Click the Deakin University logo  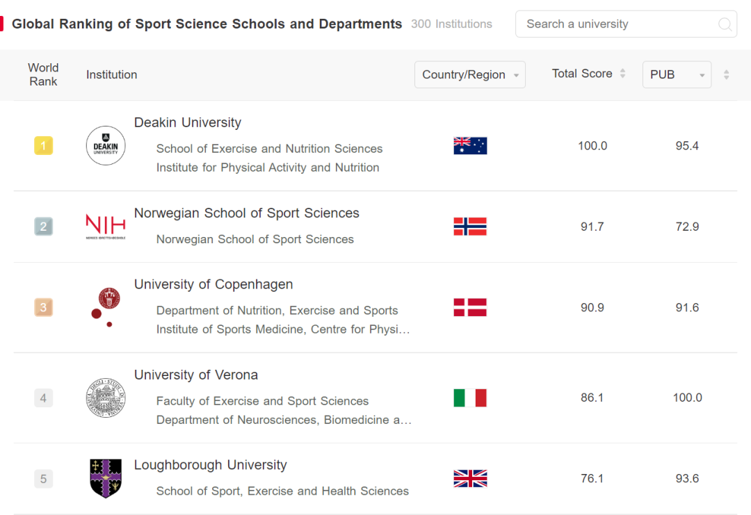tap(106, 146)
